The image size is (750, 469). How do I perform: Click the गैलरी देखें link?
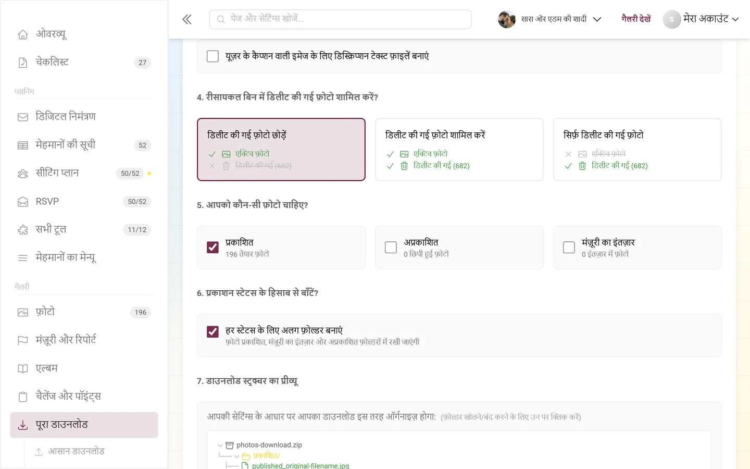636,19
